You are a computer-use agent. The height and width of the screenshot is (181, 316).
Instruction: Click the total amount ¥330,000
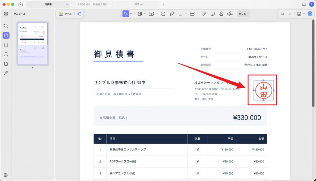pos(247,117)
